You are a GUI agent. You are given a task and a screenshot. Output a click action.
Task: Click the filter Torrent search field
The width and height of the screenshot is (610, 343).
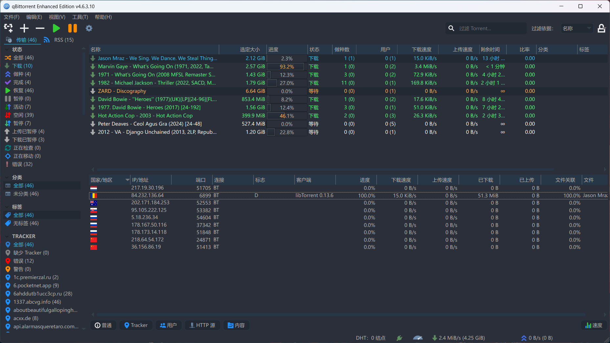[491, 29]
